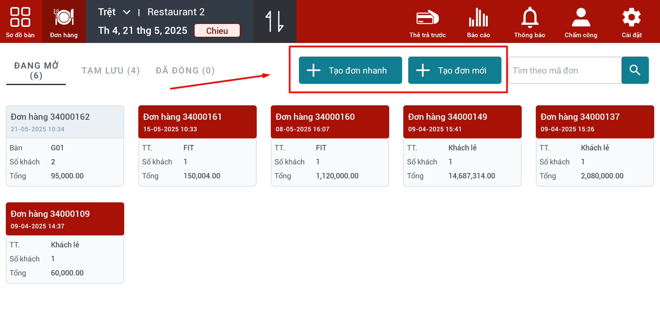Screen dimensions: 660x318
Task: Open the Sơ đồ bàn table map
Action: pyautogui.click(x=20, y=21)
